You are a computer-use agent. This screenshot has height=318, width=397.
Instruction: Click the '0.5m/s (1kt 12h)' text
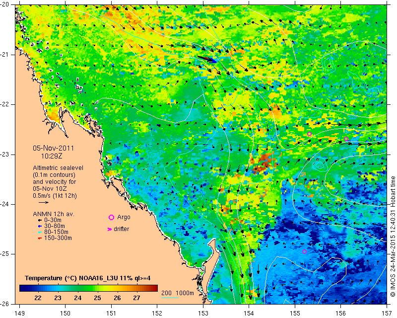[x=55, y=195]
